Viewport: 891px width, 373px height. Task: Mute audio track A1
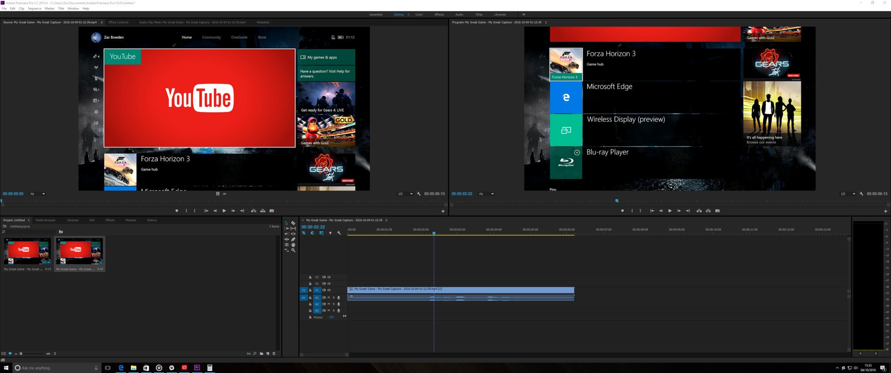click(x=329, y=298)
